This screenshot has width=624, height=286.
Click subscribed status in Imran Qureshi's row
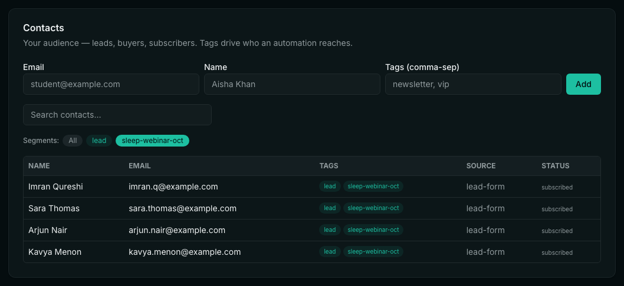[x=557, y=188]
